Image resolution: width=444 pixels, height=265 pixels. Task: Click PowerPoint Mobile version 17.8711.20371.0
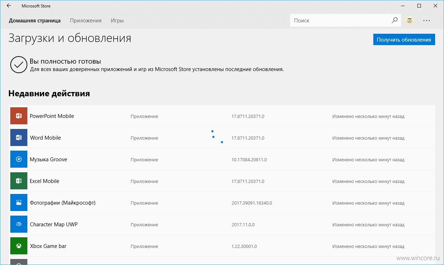(x=248, y=117)
